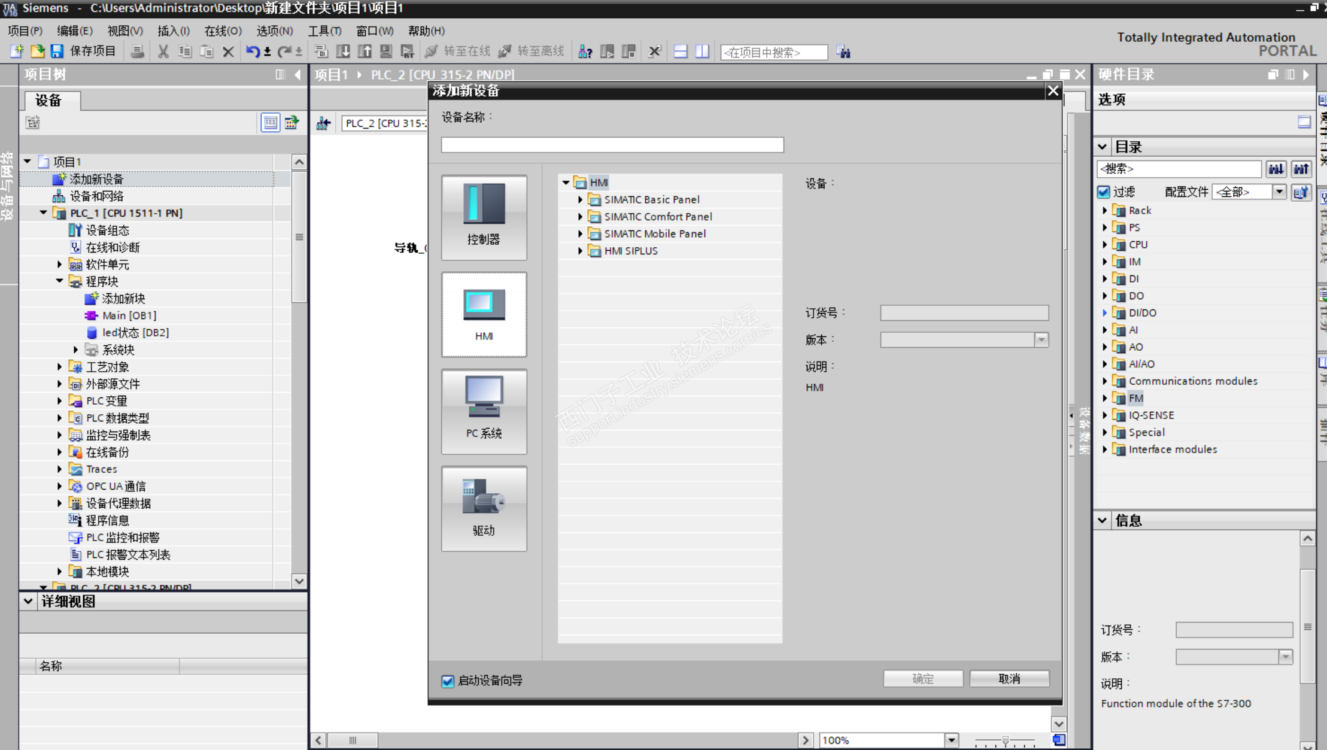Click the 设备名称 device name field
The width and height of the screenshot is (1327, 750).
coord(612,145)
